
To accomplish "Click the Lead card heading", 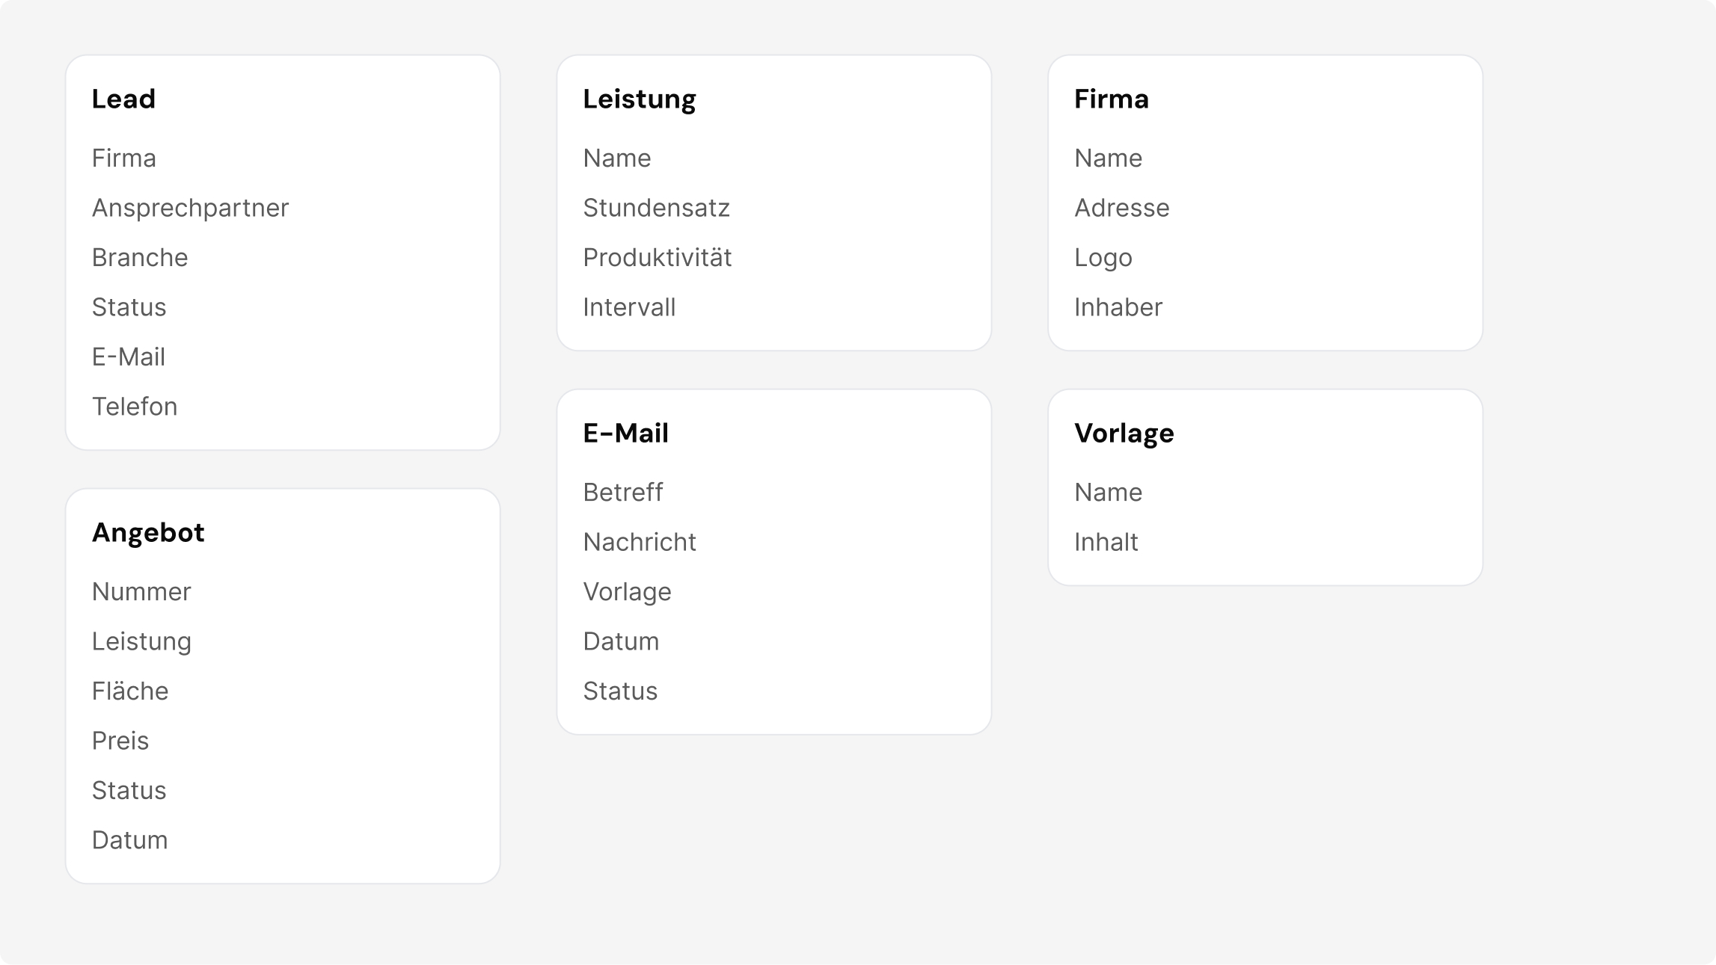I will pos(123,99).
